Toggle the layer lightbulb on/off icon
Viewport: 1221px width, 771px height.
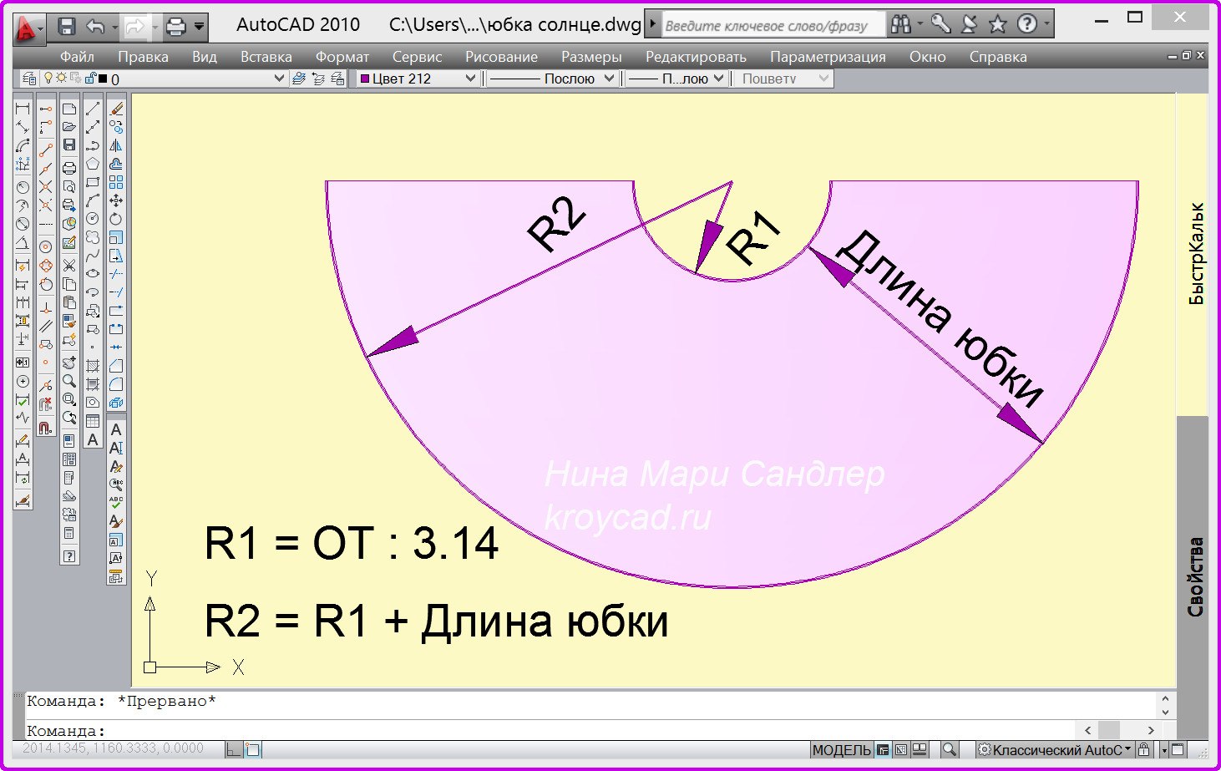[48, 79]
